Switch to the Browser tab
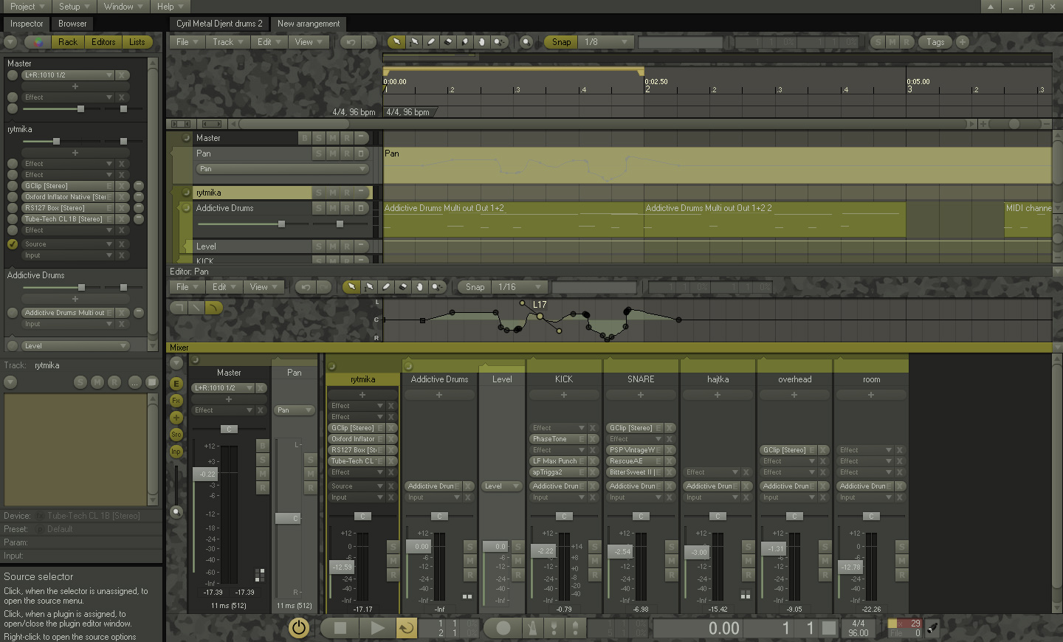 point(72,24)
